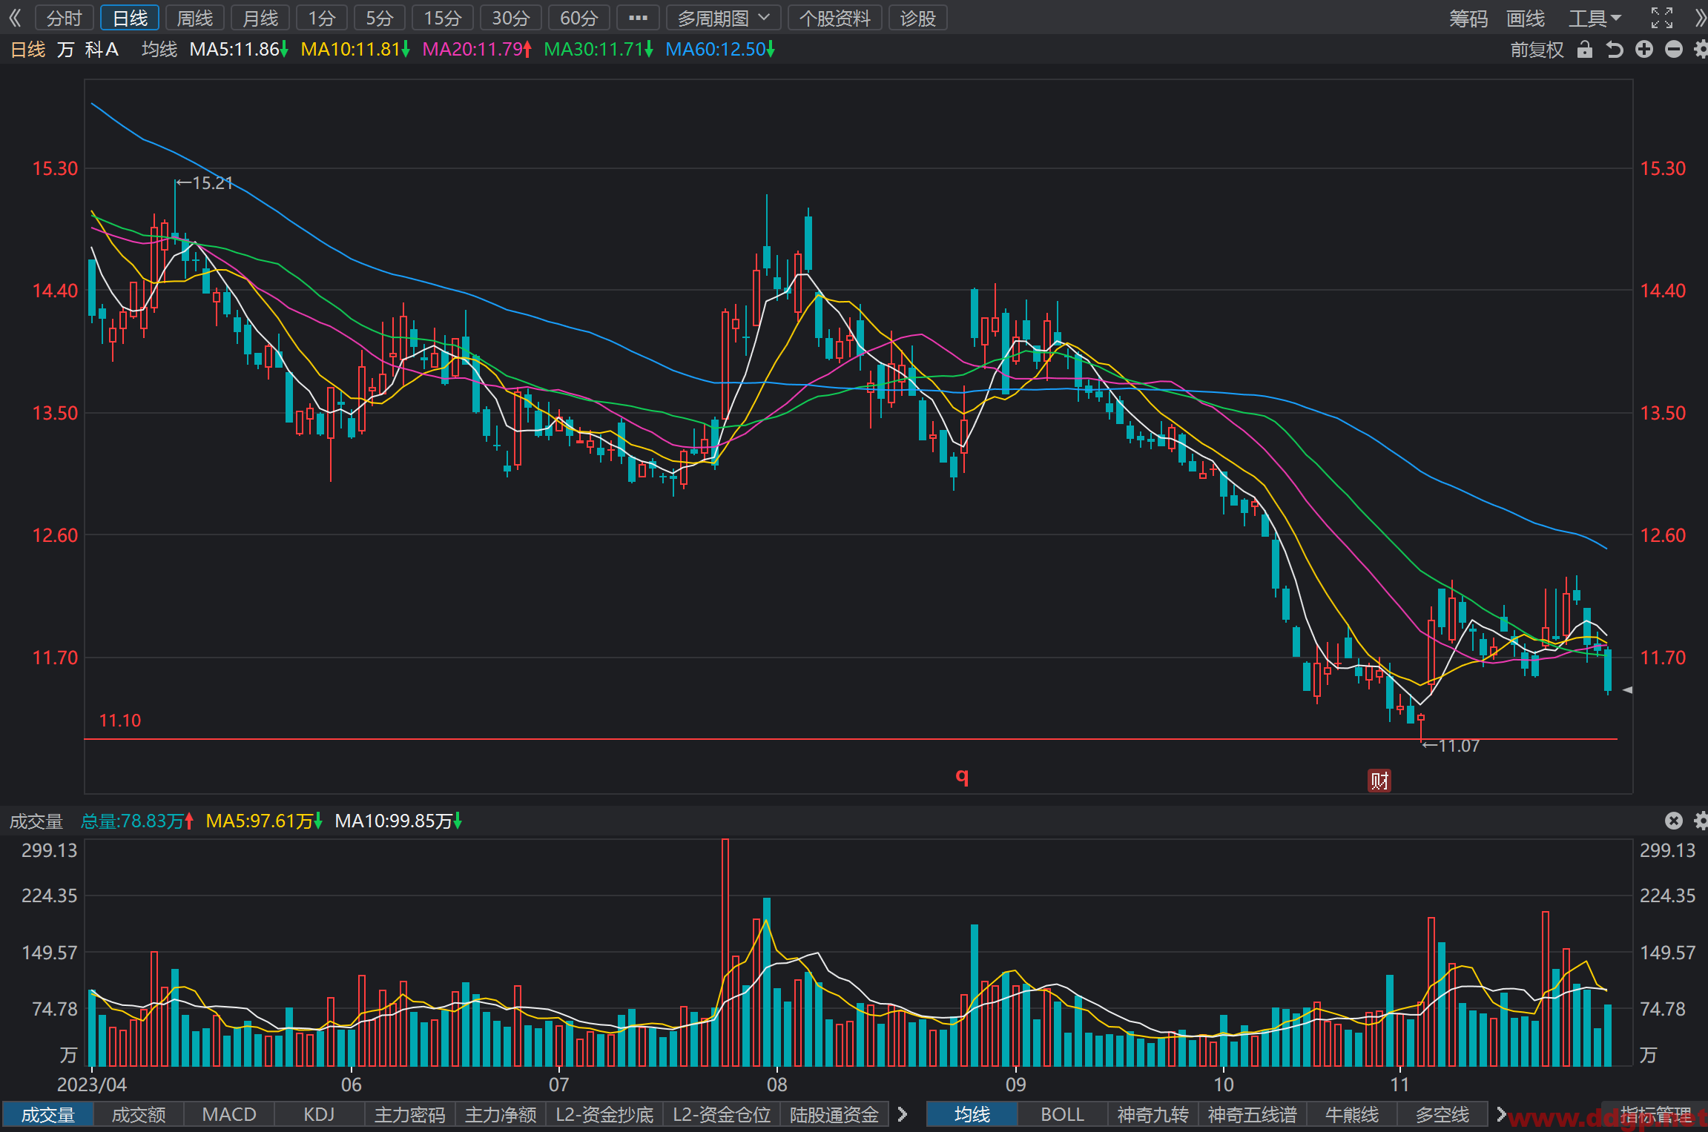Click the red 财 financial marker
The height and width of the screenshot is (1132, 1708).
coord(1379,781)
